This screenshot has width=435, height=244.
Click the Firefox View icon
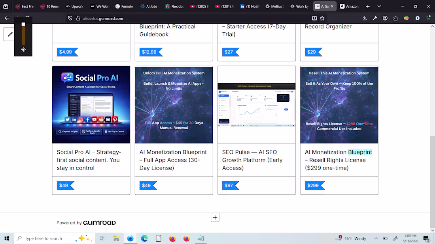coord(6,6)
